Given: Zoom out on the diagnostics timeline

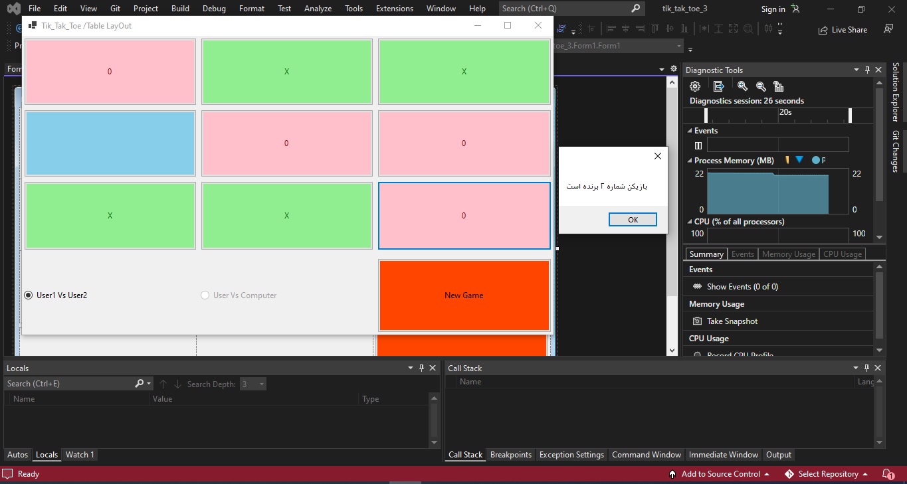Looking at the screenshot, I should tap(761, 86).
